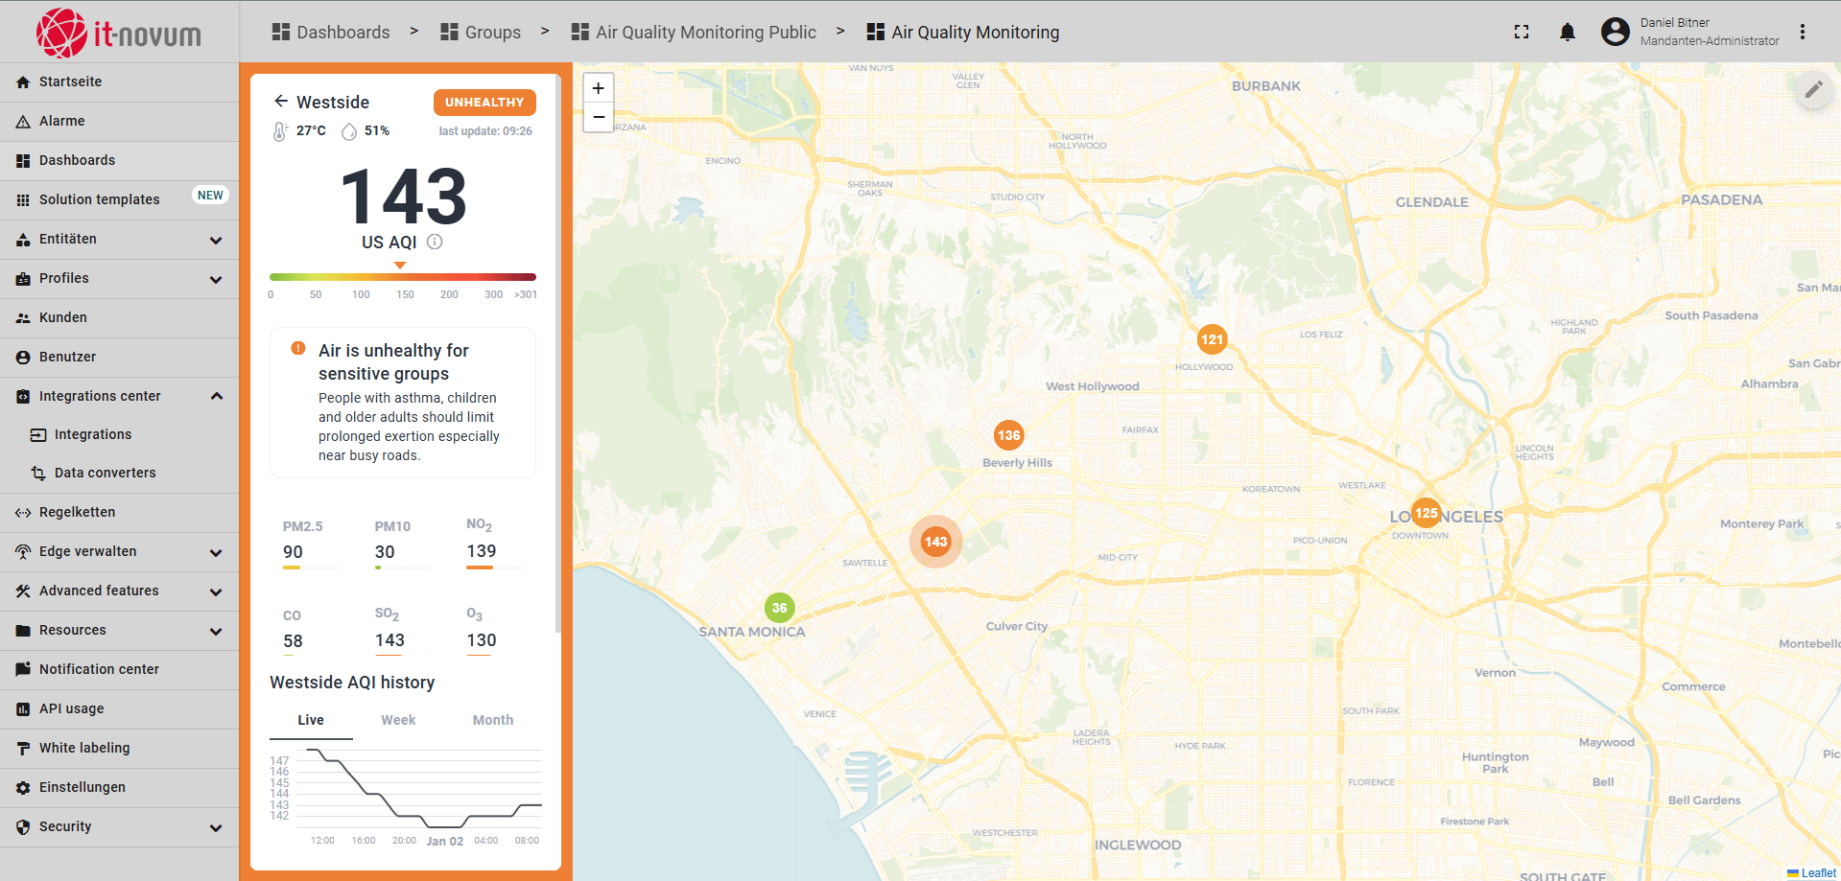
Task: Expand the Entitäten menu
Action: tap(216, 240)
